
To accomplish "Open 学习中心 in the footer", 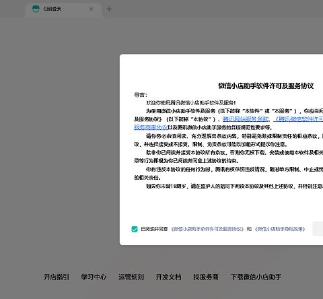I will (x=94, y=277).
